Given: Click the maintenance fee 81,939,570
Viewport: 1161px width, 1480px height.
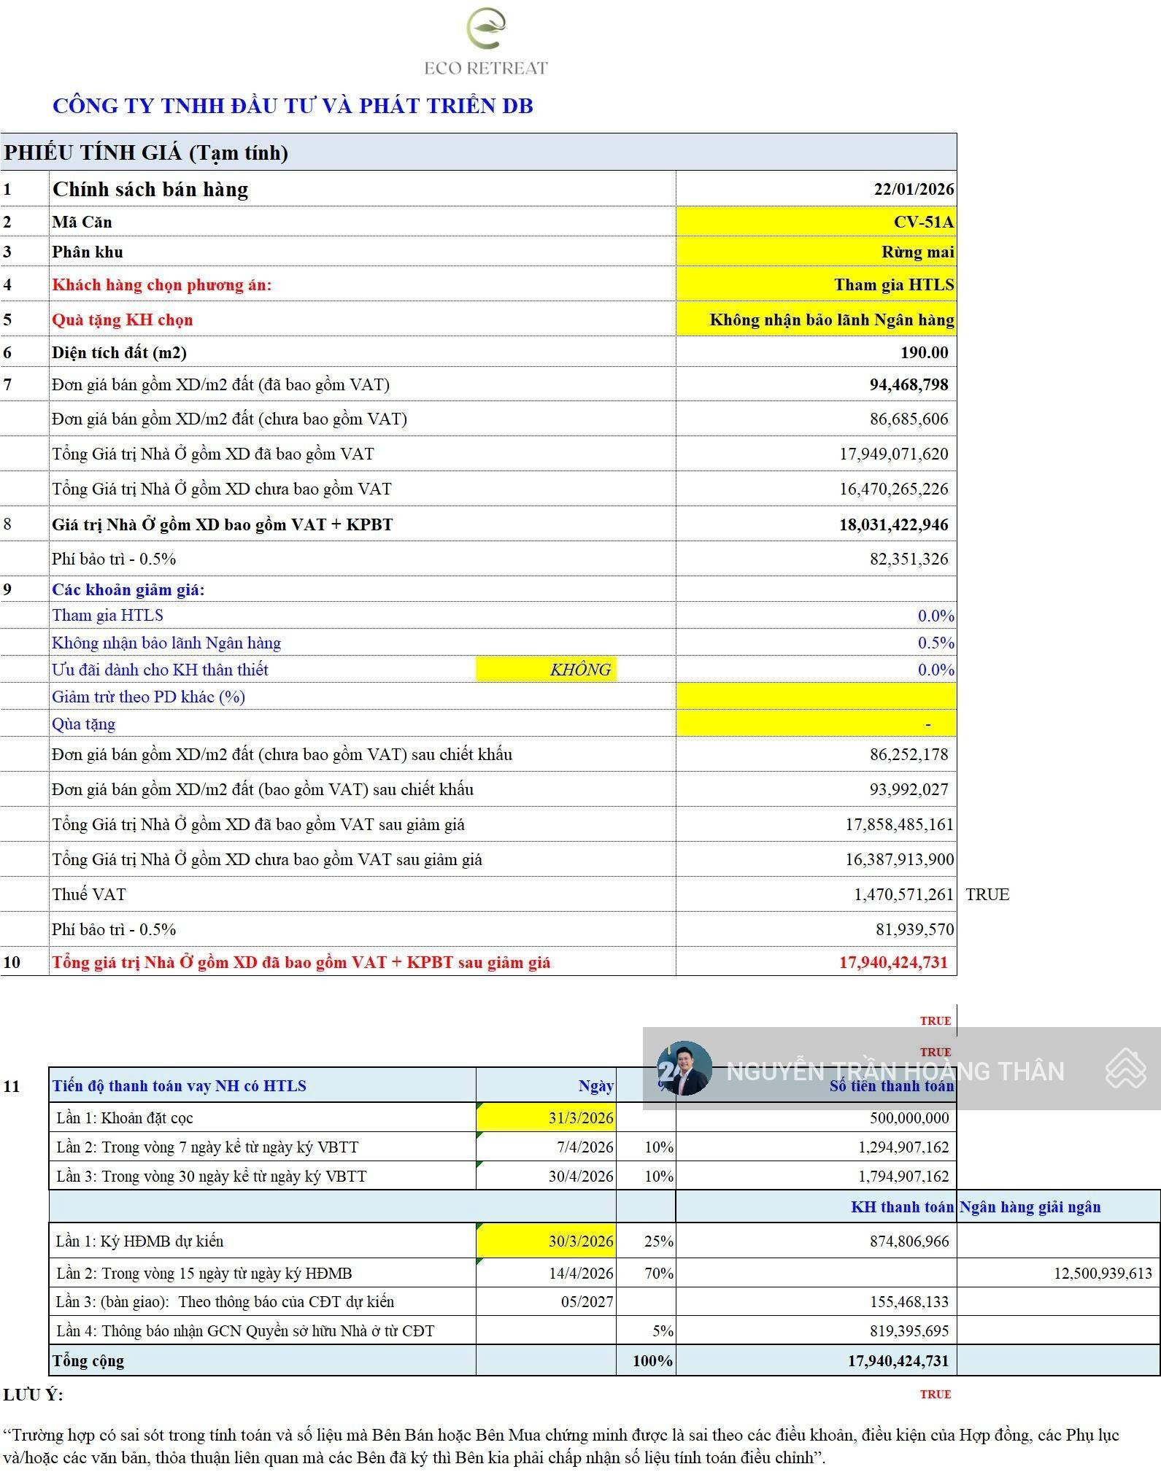Looking at the screenshot, I should pyautogui.click(x=914, y=929).
